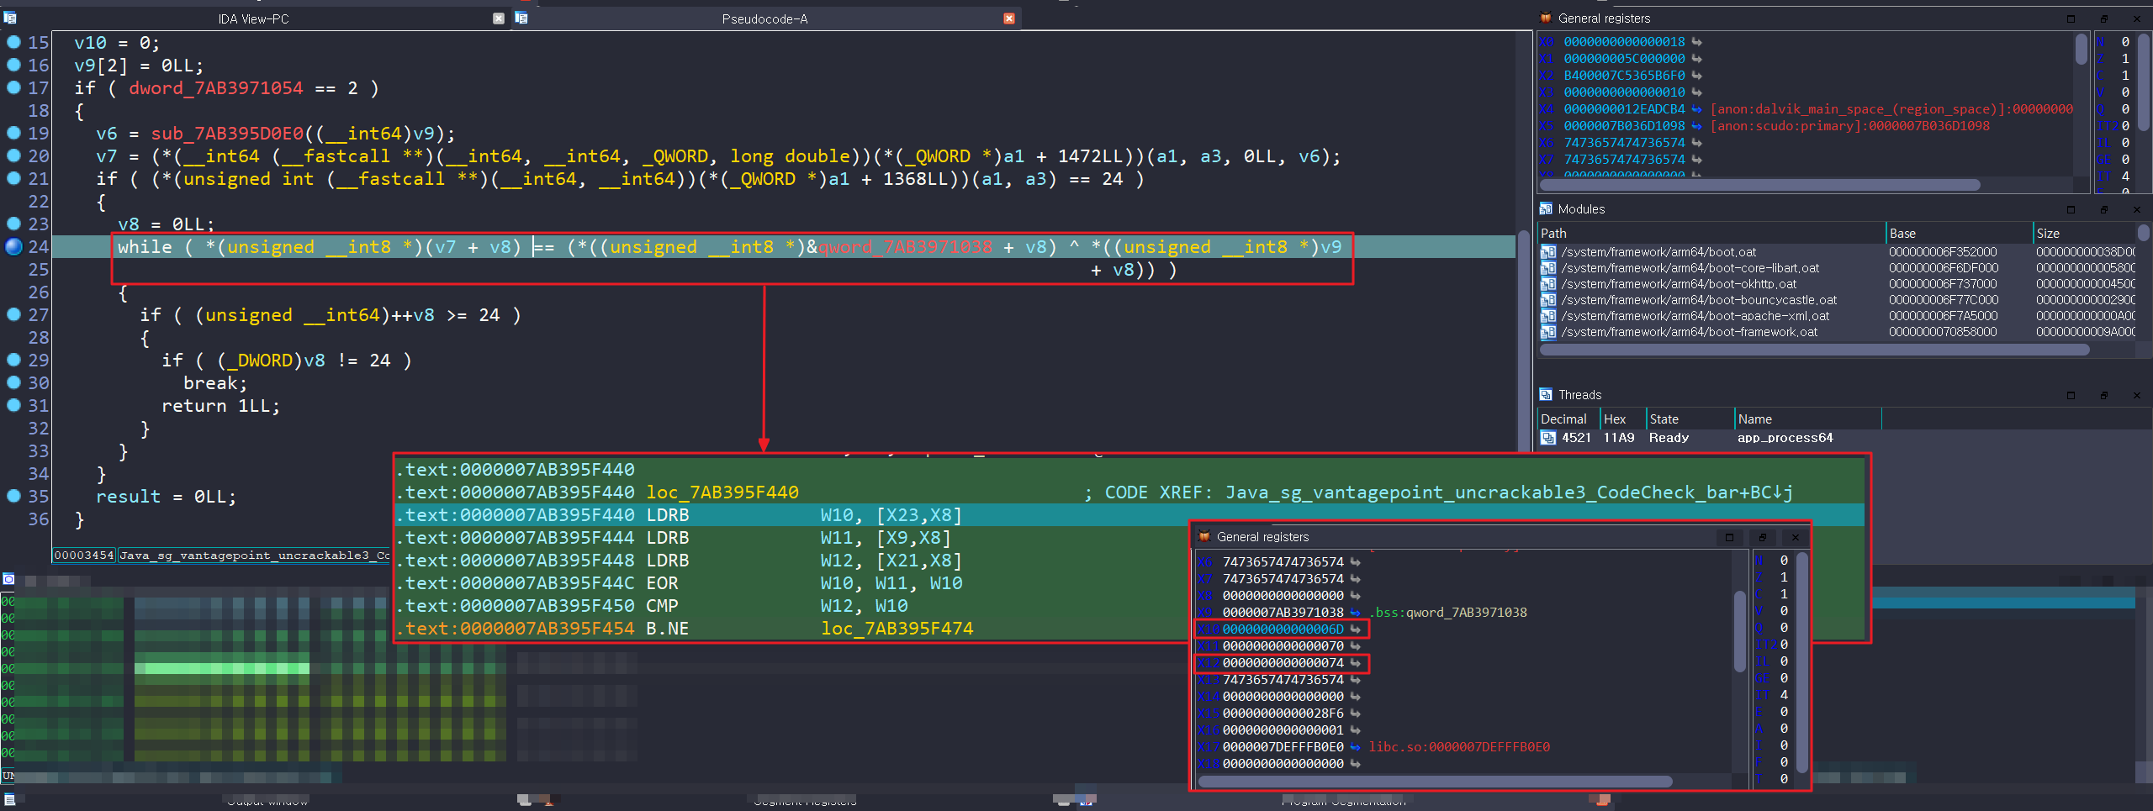Click the module icon for boot-framework.oat
Image resolution: width=2153 pixels, height=811 pixels.
[1547, 332]
